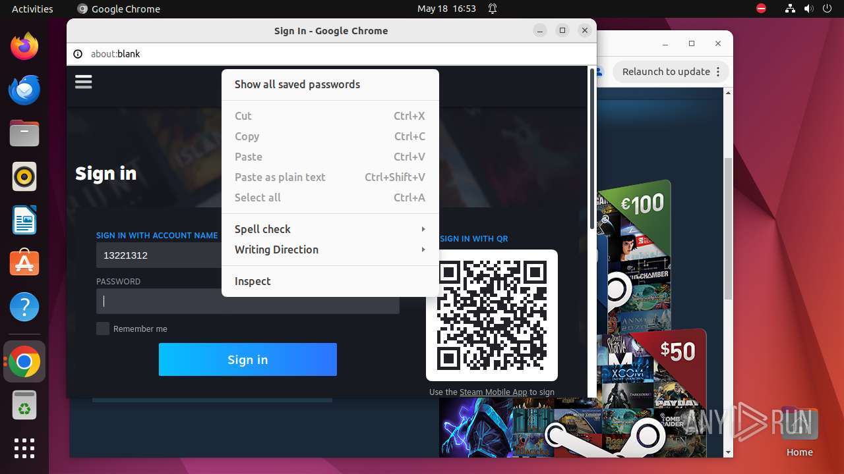
Task: Click the SIGN IN WITH QR label
Action: (x=474, y=238)
